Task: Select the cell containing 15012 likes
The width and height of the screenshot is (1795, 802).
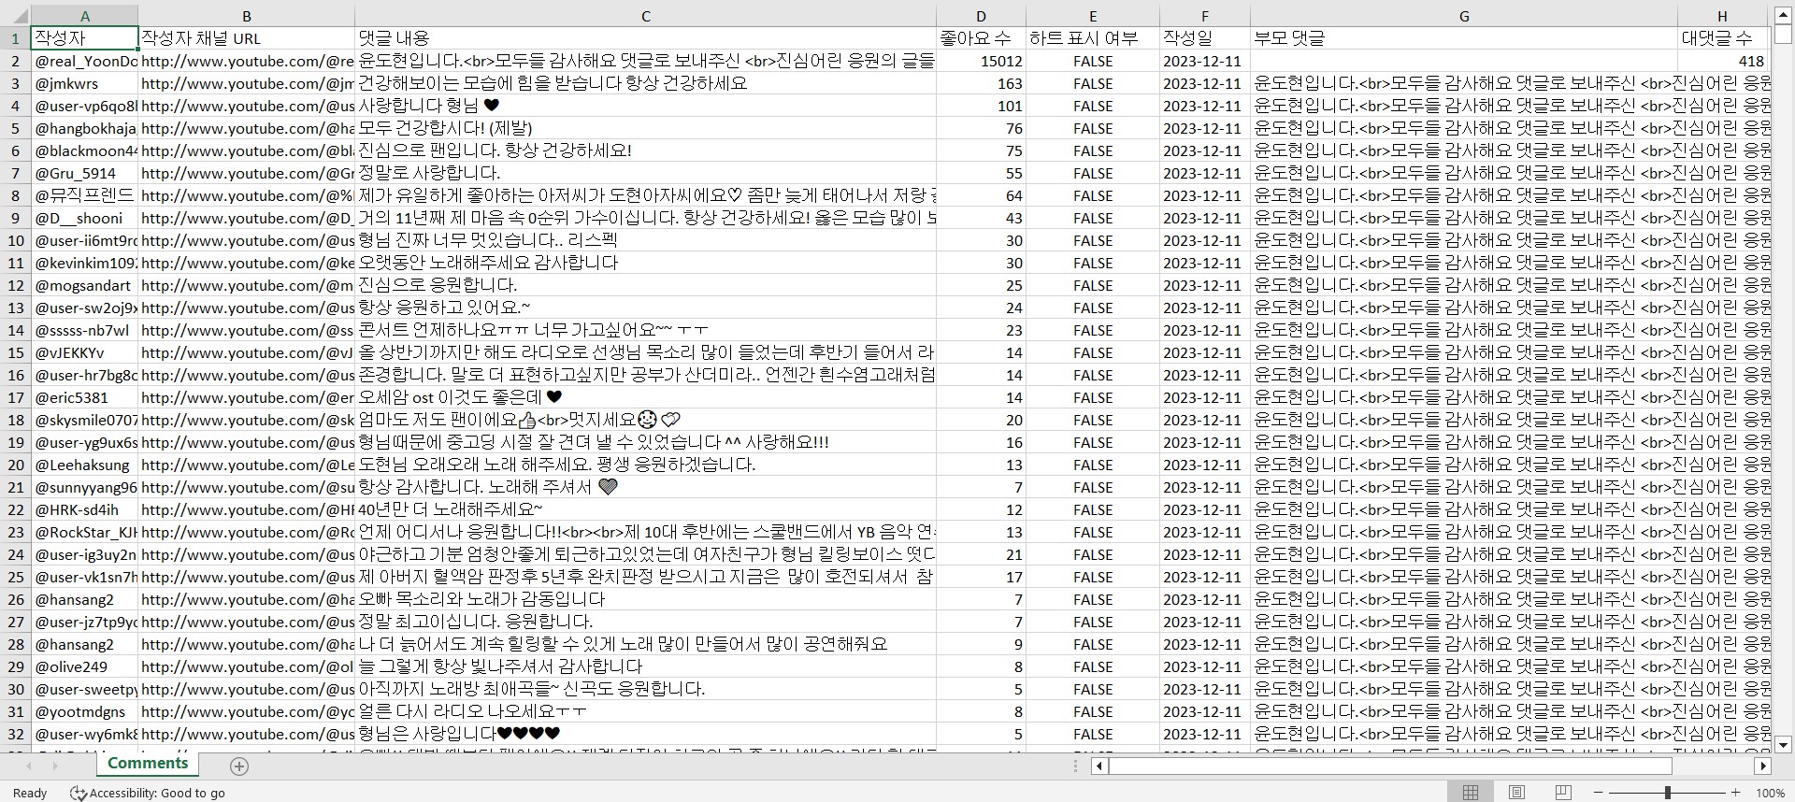Action: click(x=981, y=61)
